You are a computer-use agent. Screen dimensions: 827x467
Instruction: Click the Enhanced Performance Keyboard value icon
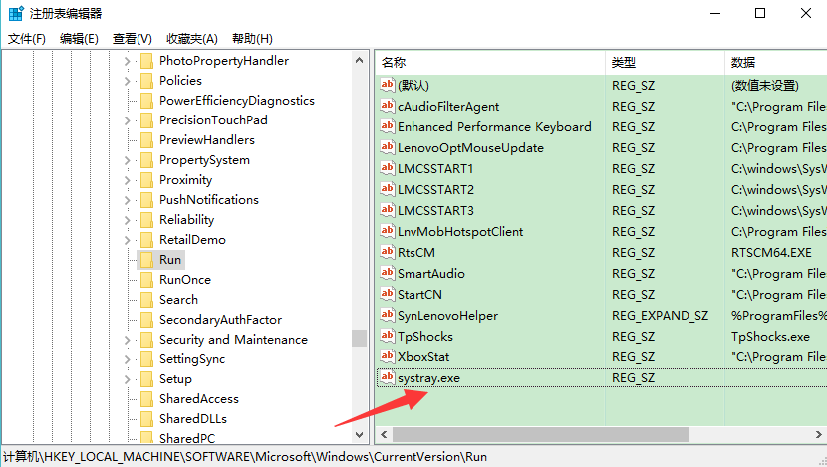(388, 126)
